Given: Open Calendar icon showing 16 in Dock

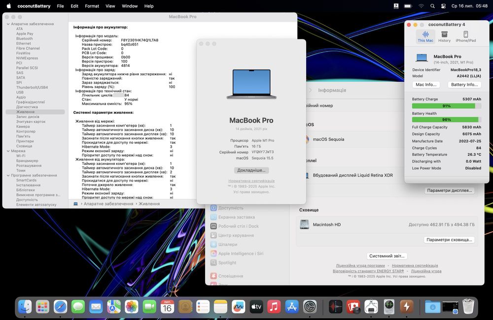Looking at the screenshot, I should tap(167, 307).
